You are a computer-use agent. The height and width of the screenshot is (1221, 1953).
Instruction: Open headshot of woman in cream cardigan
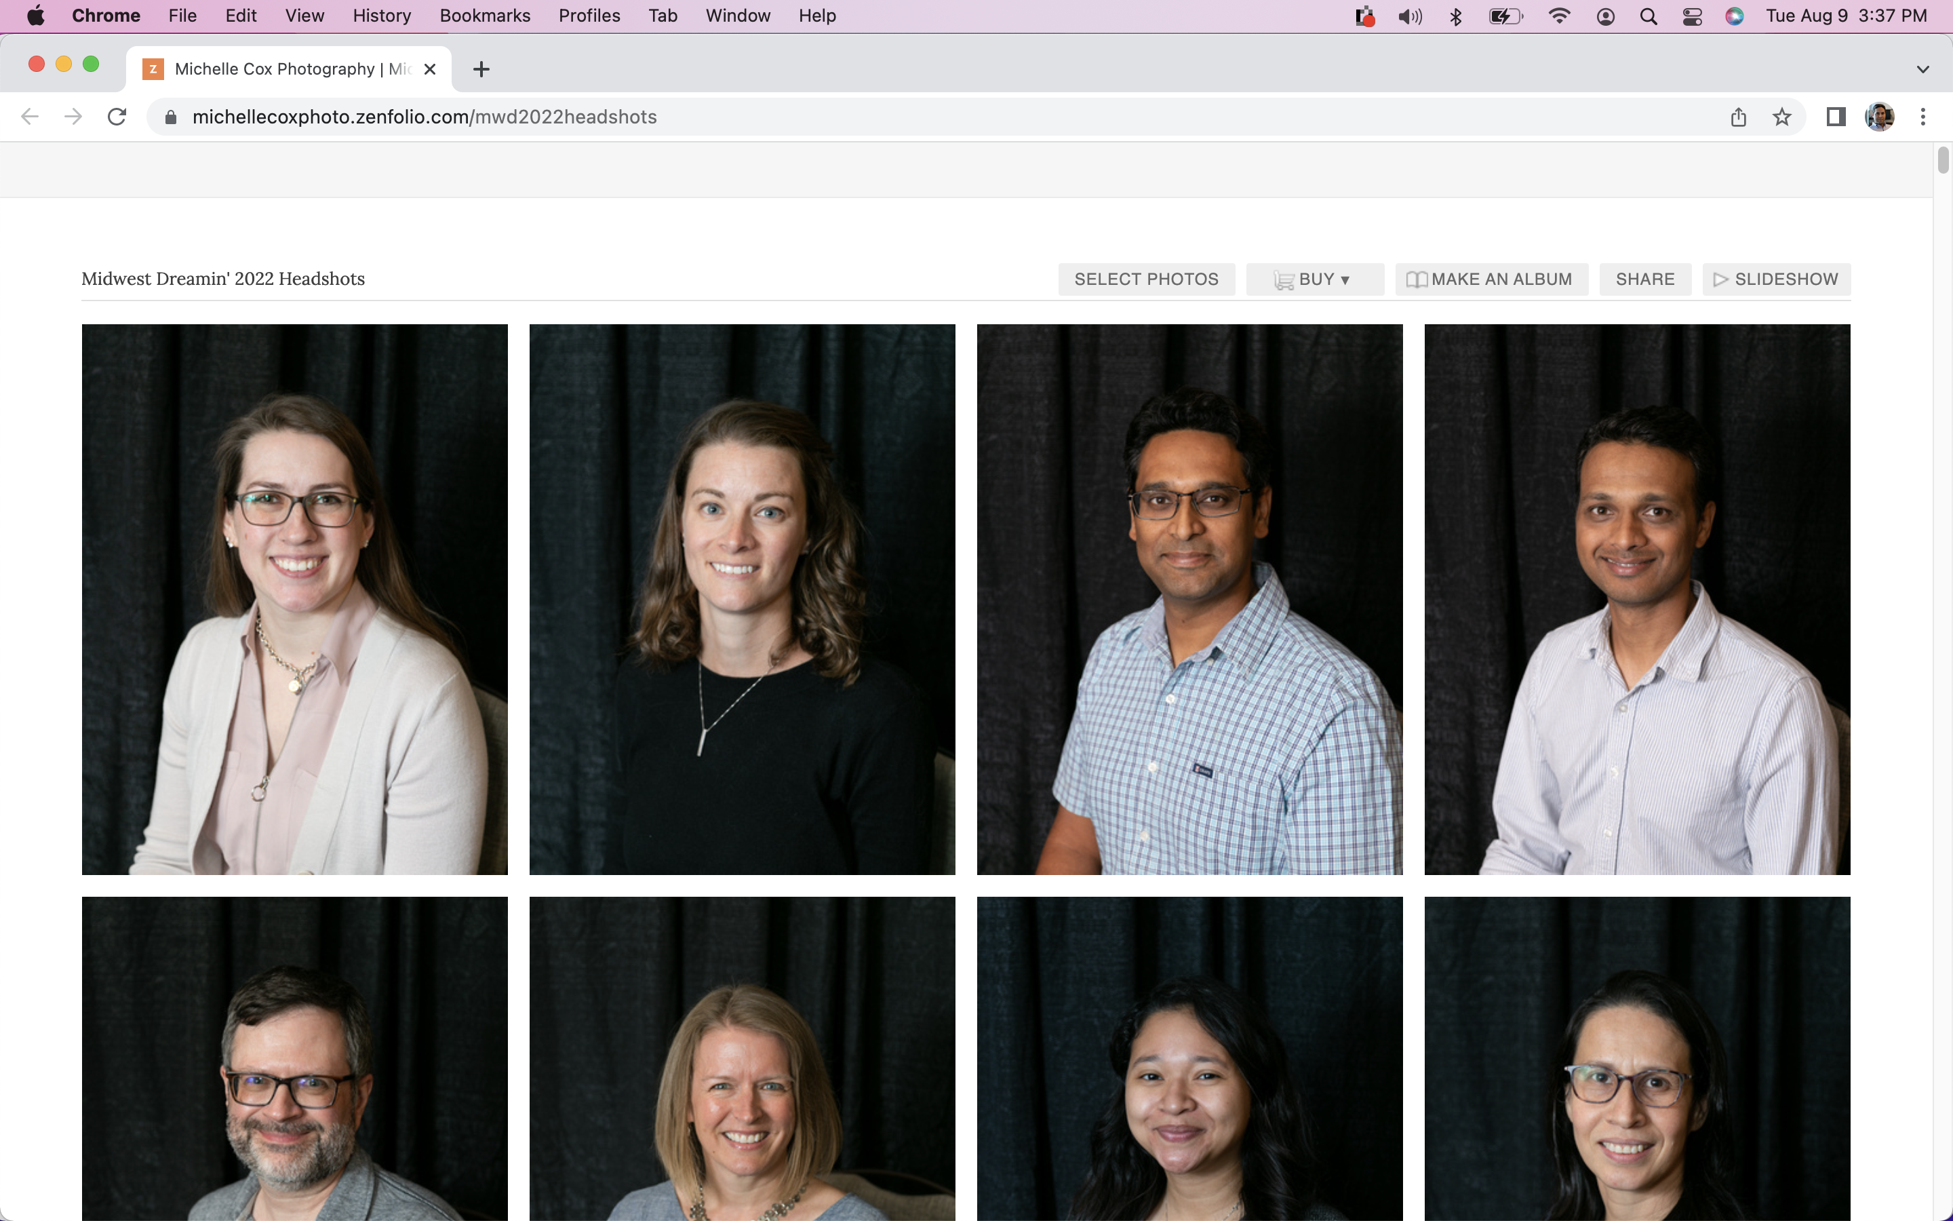click(294, 599)
